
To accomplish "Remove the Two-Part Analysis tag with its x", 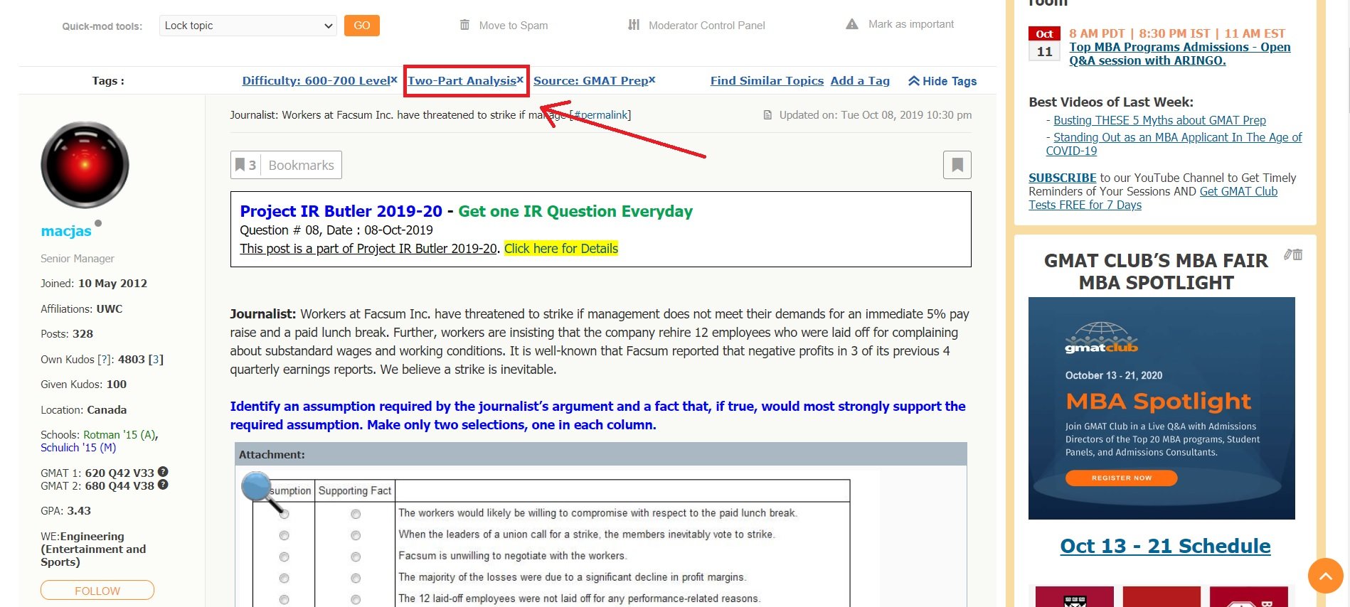I will point(520,79).
